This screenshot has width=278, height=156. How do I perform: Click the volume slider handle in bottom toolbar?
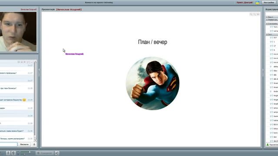30,152
